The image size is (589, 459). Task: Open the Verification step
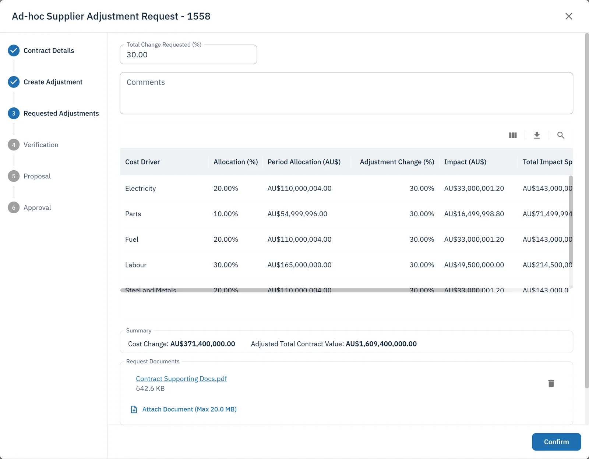pyautogui.click(x=33, y=145)
